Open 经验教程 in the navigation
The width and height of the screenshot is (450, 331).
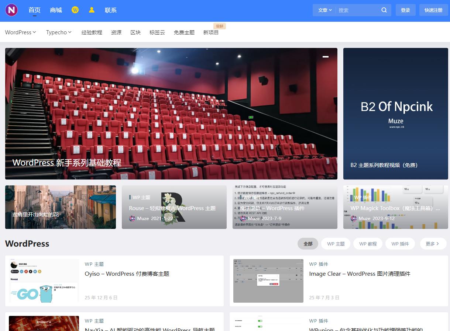(x=92, y=32)
